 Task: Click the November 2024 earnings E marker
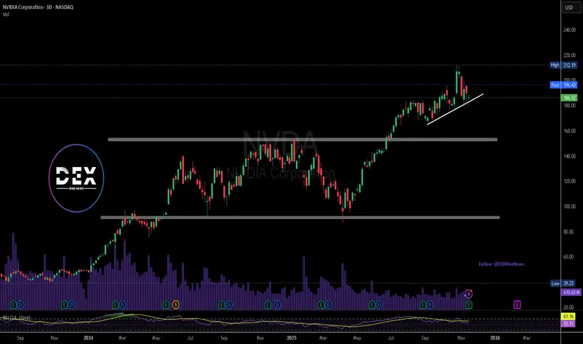point(267,305)
